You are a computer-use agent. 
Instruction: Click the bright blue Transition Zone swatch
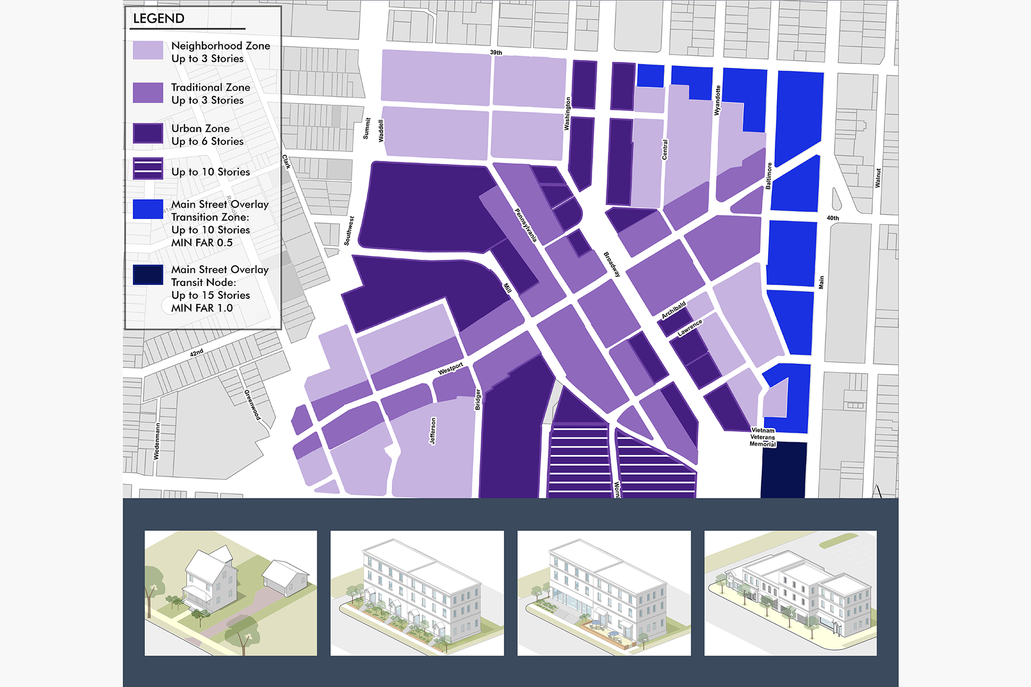[x=148, y=209]
